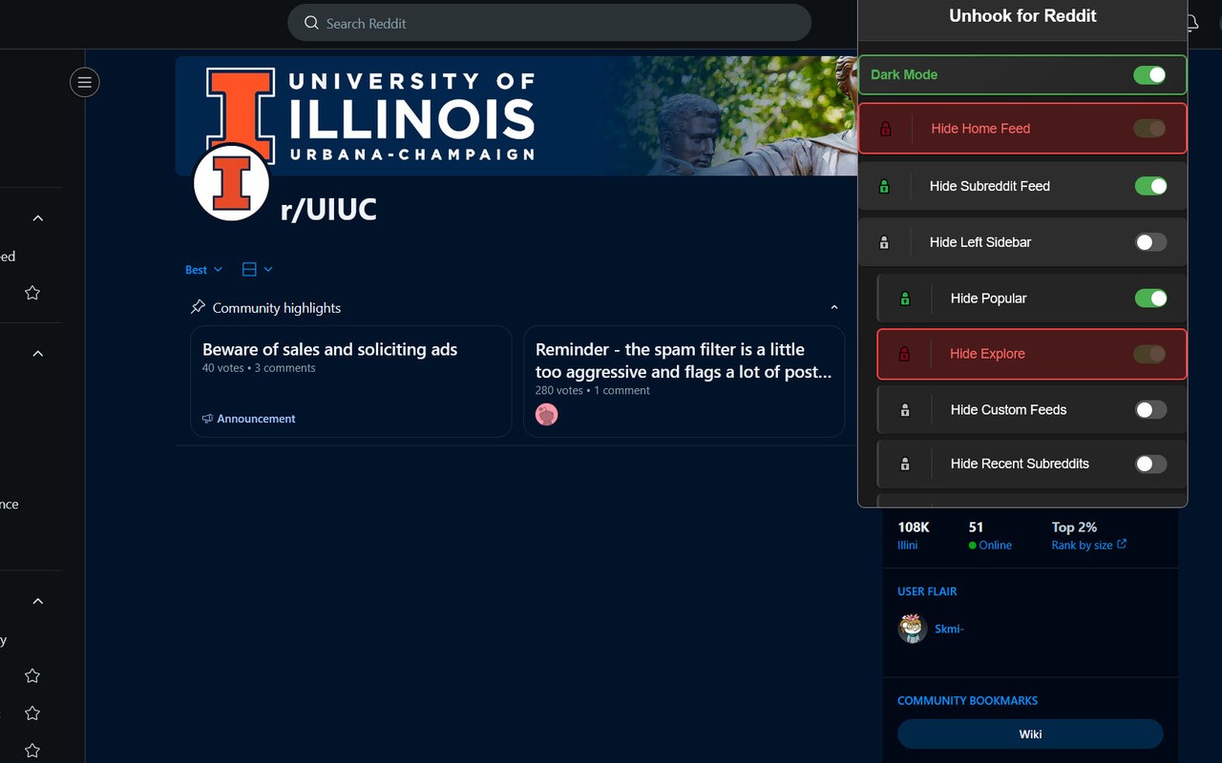The image size is (1222, 763).
Task: Open the pink user avatar on the spam filter post
Action: [546, 414]
